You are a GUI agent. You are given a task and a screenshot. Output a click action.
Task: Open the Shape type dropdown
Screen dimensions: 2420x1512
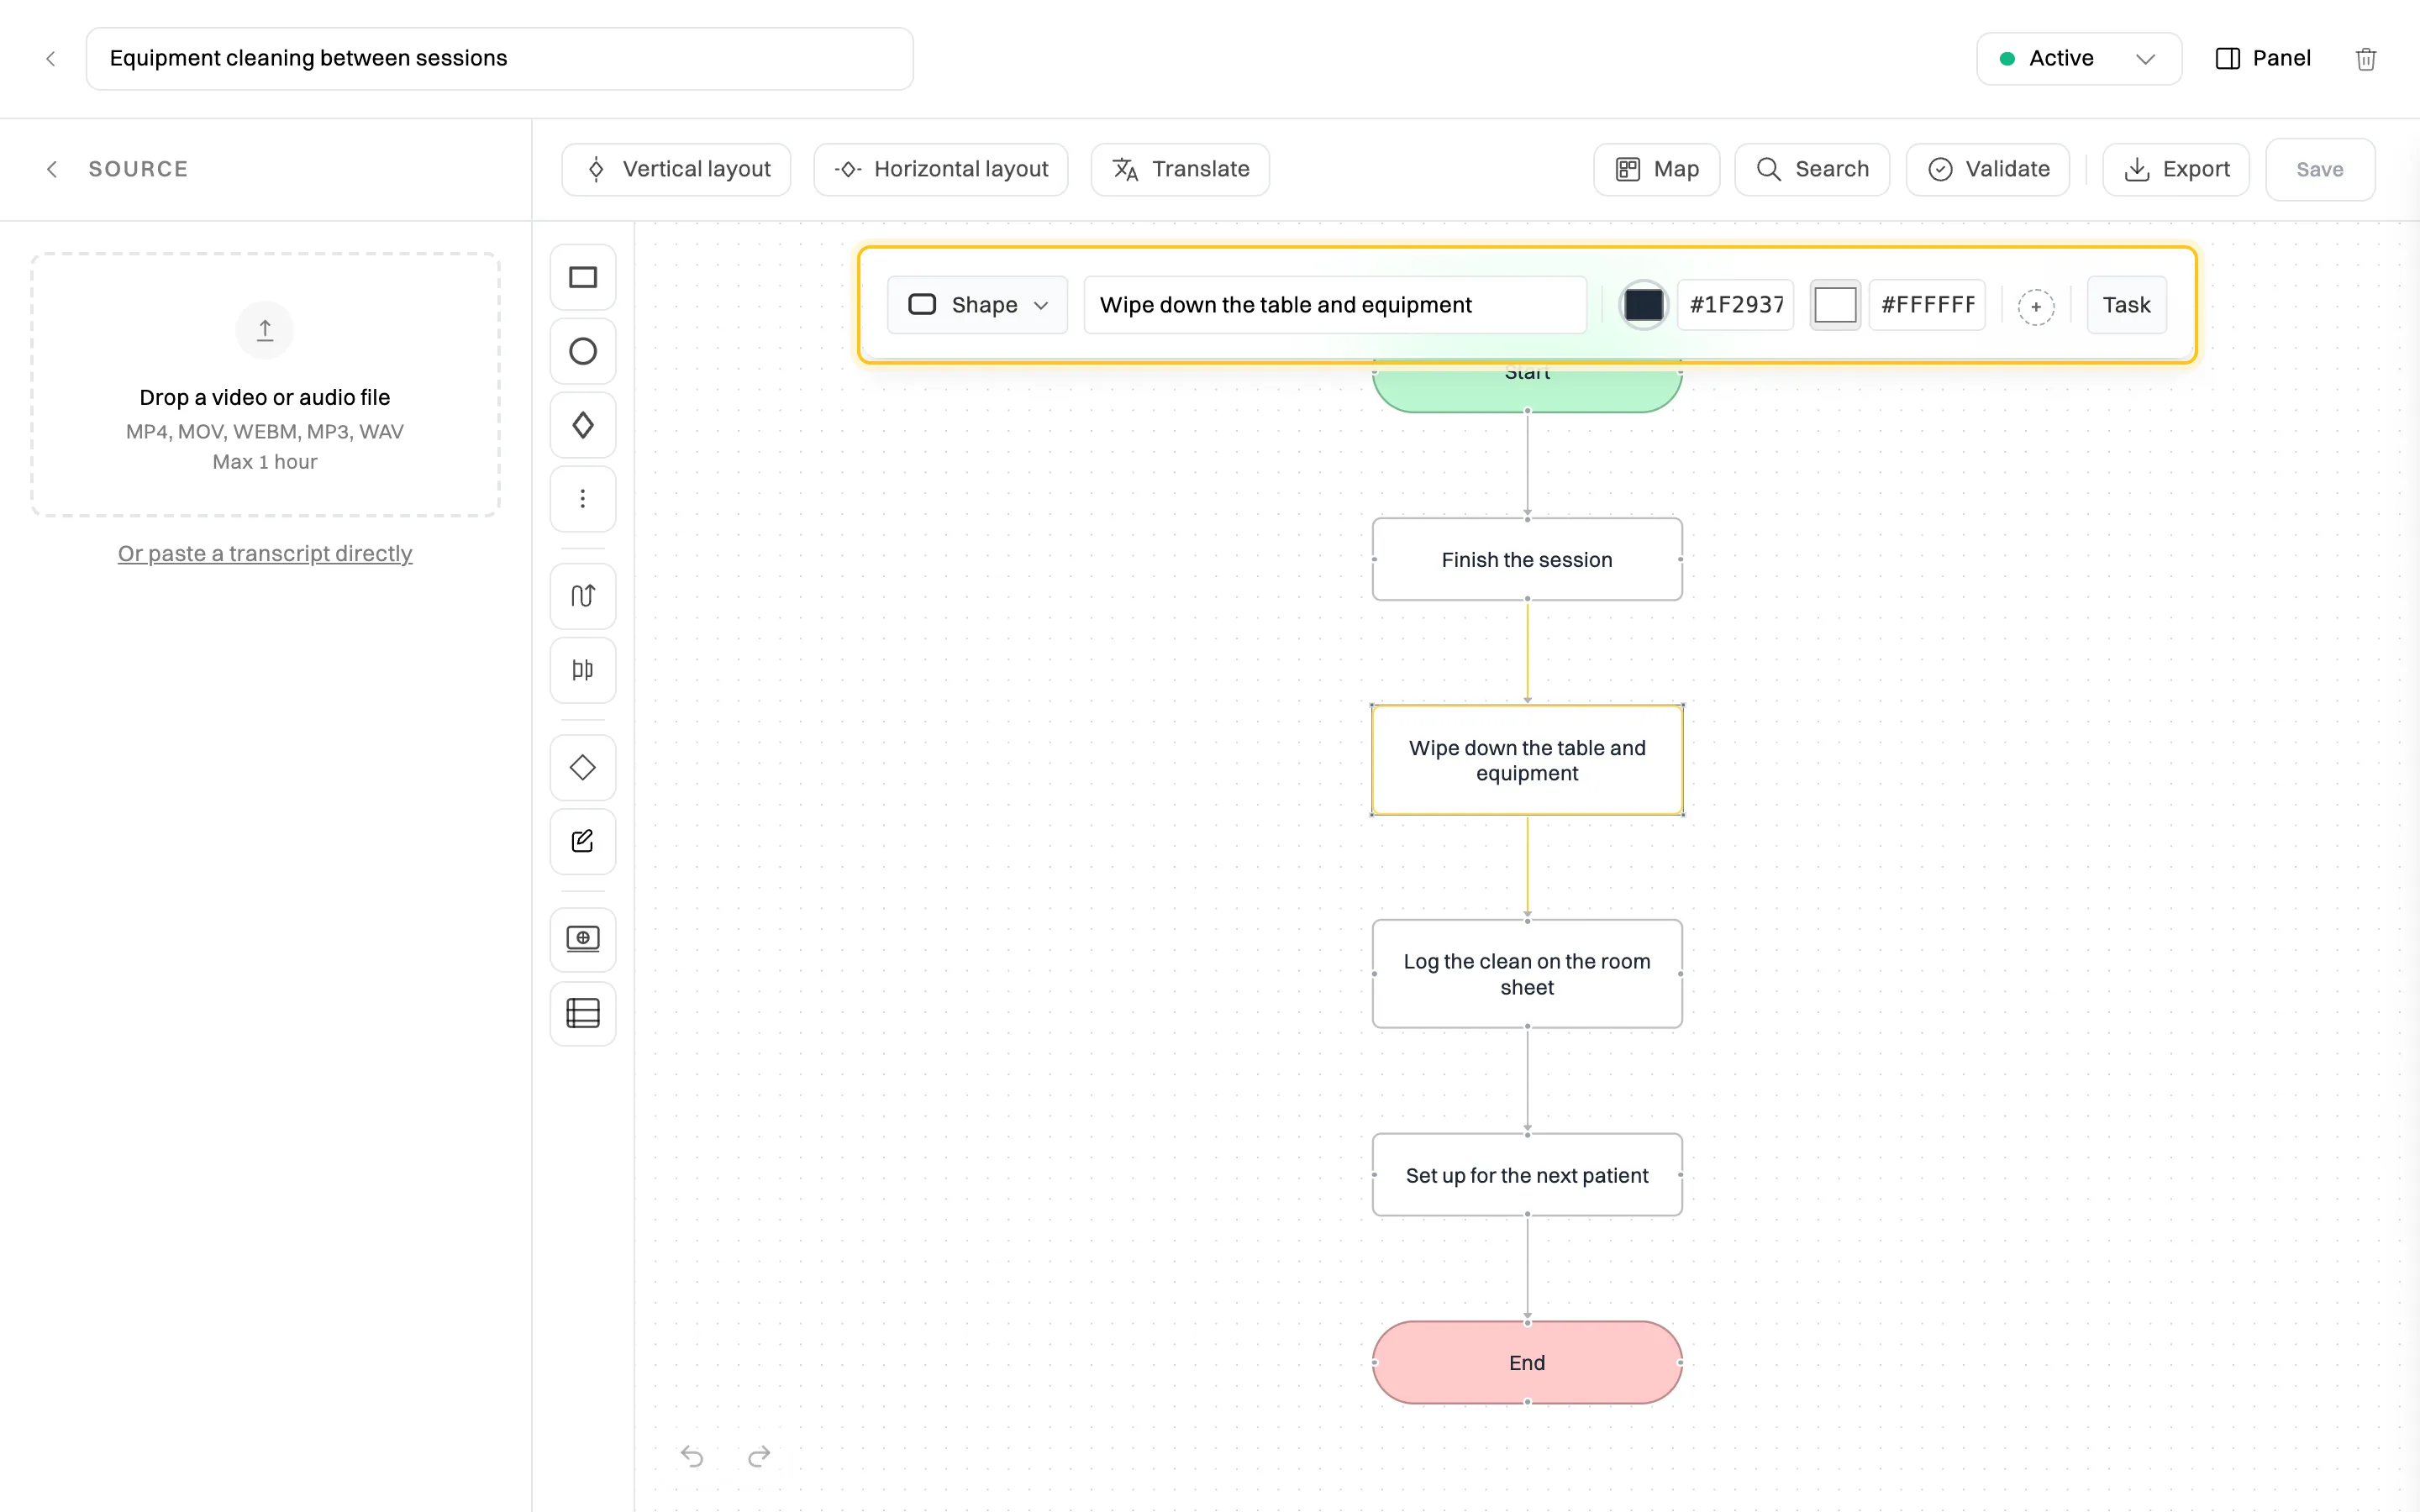click(977, 305)
